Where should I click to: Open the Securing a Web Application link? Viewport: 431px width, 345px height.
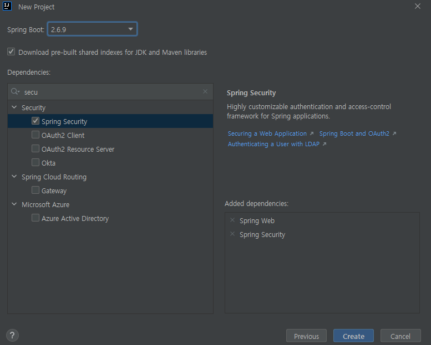pos(267,133)
